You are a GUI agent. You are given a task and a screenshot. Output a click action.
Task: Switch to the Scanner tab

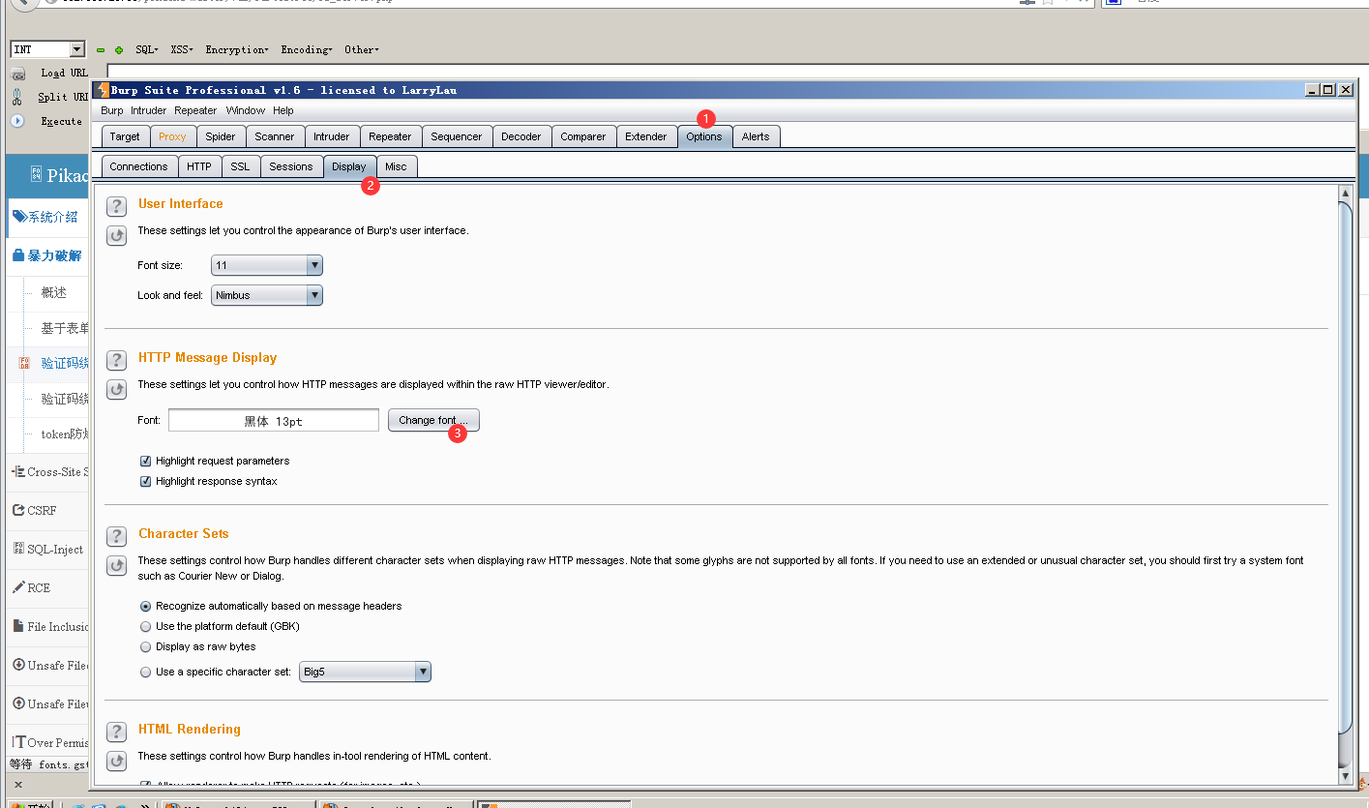click(275, 136)
